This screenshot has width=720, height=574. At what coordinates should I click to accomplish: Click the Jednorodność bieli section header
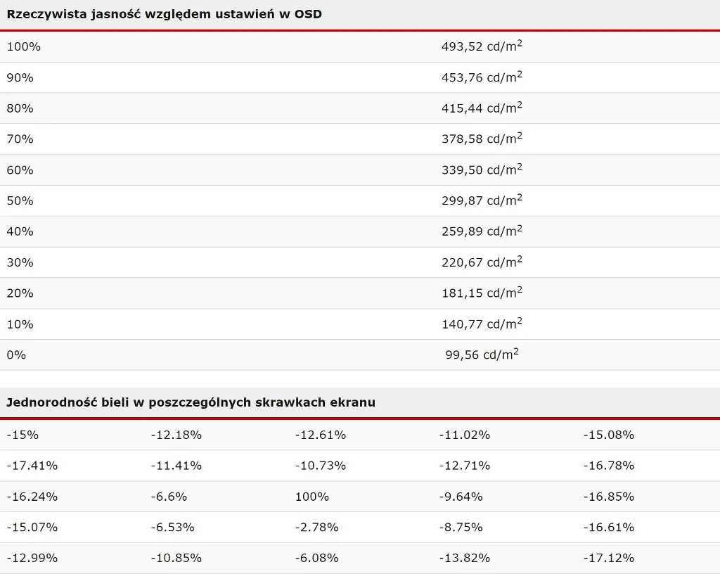[x=191, y=402]
